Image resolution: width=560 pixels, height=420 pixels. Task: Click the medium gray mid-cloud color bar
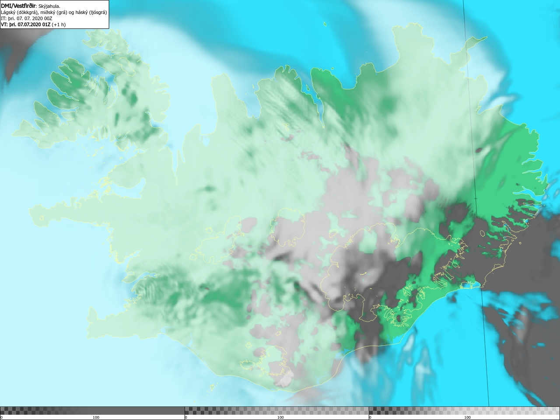point(276,411)
